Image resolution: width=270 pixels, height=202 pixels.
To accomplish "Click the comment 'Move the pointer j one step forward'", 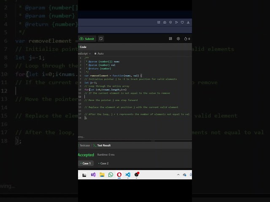I will coord(111,100).
